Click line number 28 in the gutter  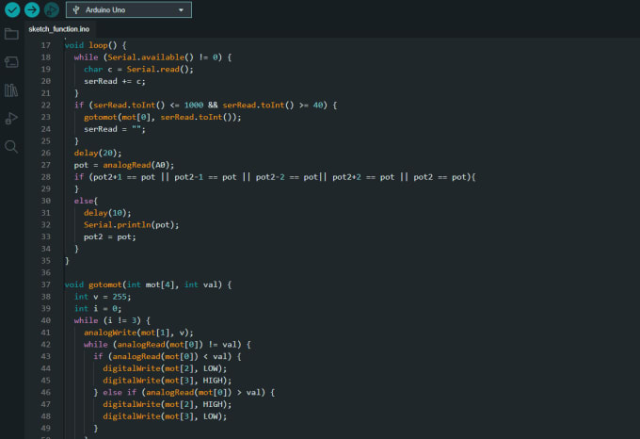[x=46, y=177]
